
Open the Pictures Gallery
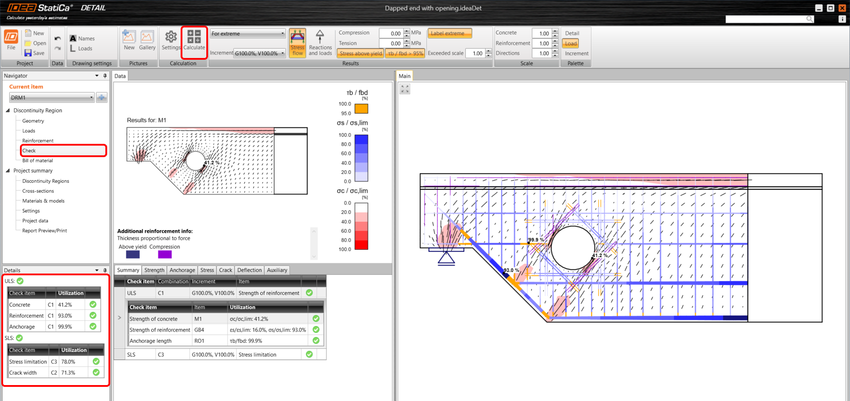pyautogui.click(x=147, y=40)
